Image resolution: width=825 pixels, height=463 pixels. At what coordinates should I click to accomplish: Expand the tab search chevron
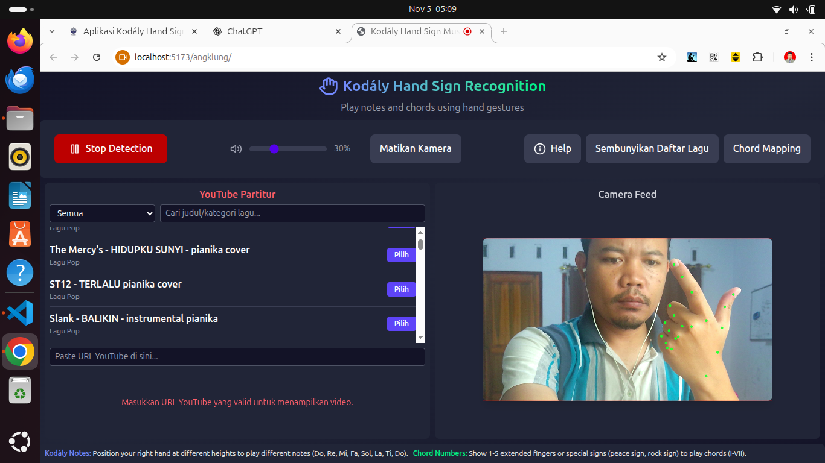point(52,31)
